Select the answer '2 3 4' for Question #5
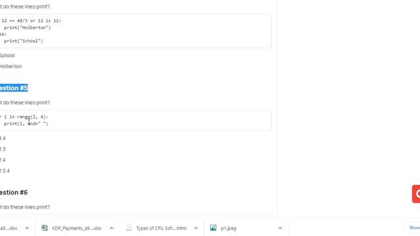 pyautogui.click(x=5, y=170)
